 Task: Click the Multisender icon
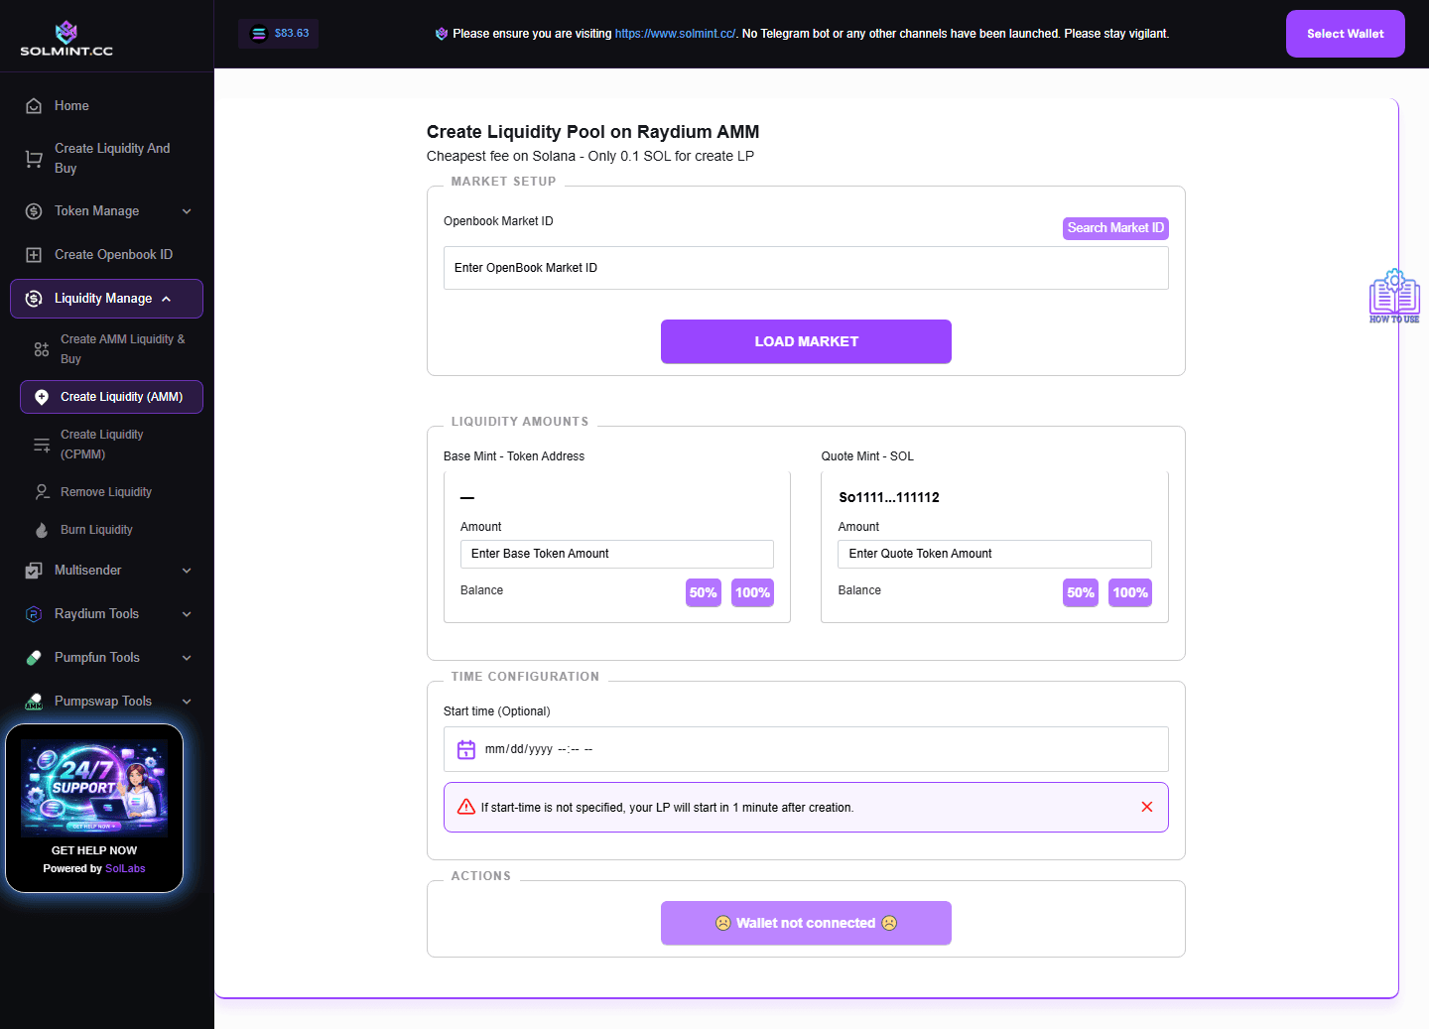tap(34, 570)
